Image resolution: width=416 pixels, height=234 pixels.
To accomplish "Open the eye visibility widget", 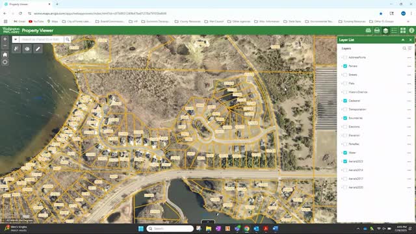I will coord(27,49).
